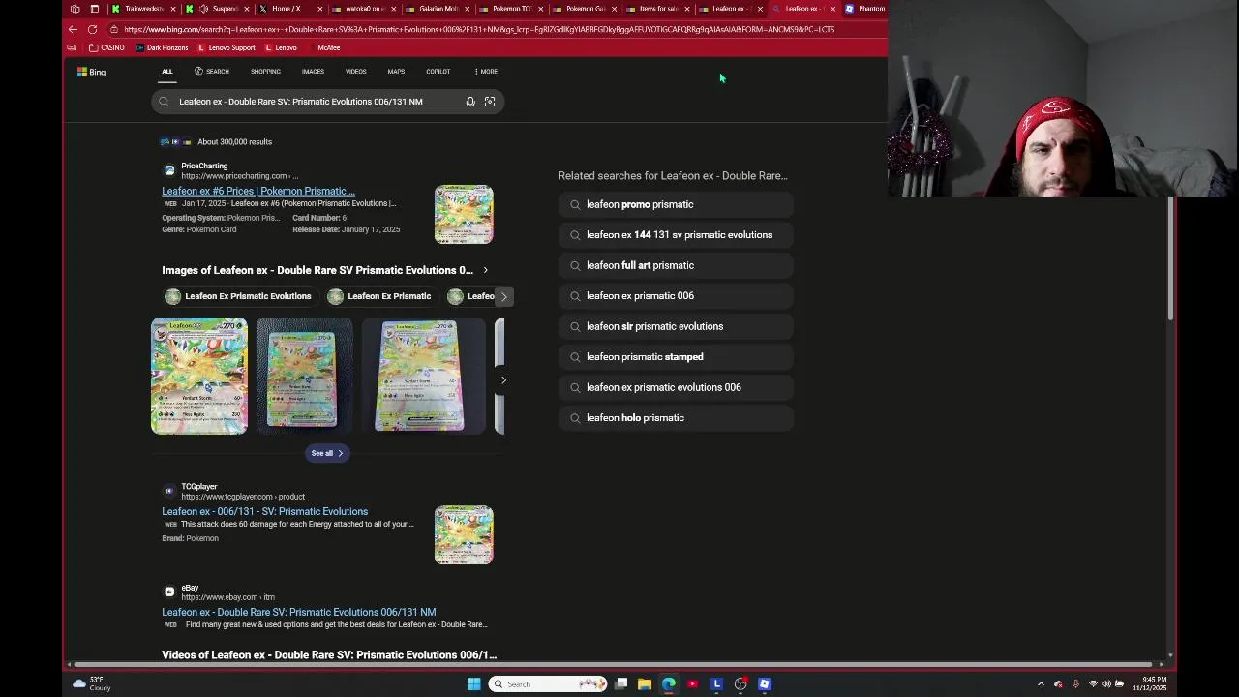Expand the MORE menu
The image size is (1239, 697).
click(486, 72)
